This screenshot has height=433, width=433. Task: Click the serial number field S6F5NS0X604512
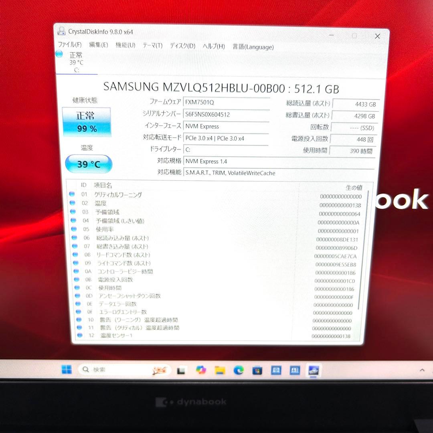coord(226,114)
